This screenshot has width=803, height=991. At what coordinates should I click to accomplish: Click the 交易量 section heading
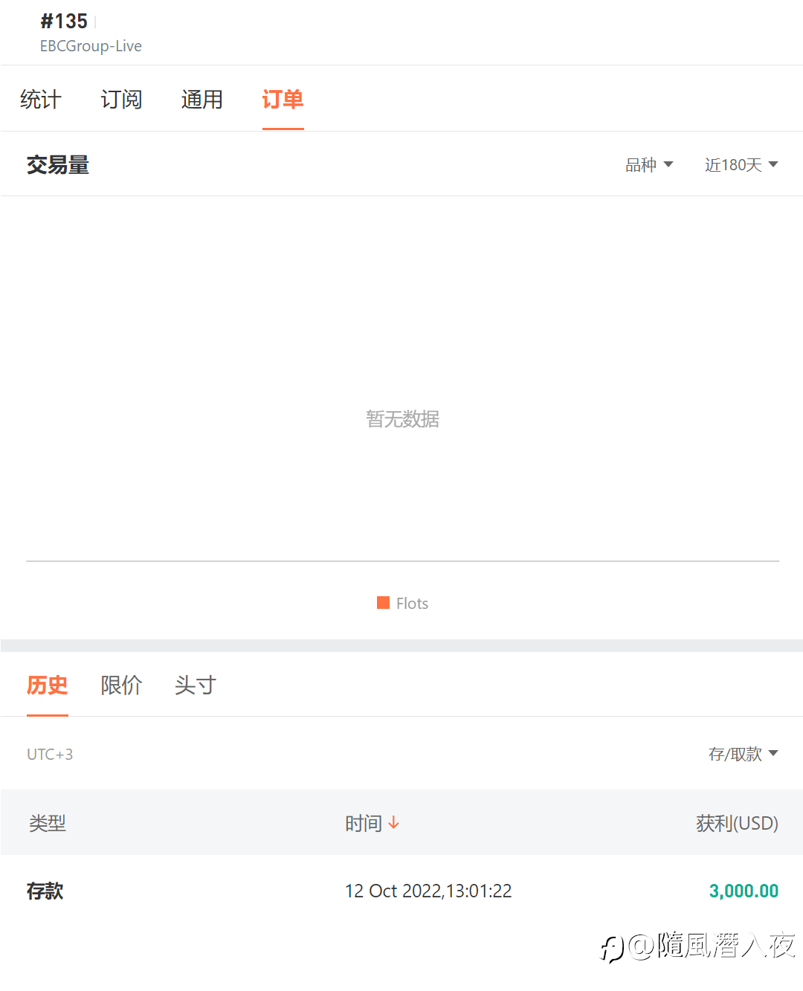(58, 164)
